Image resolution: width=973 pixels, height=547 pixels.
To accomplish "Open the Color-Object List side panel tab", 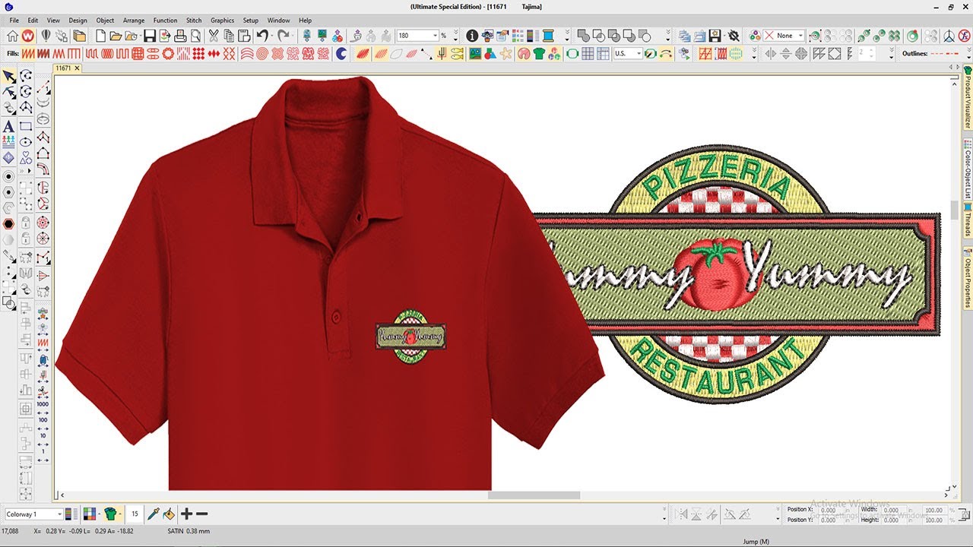I will point(968,169).
